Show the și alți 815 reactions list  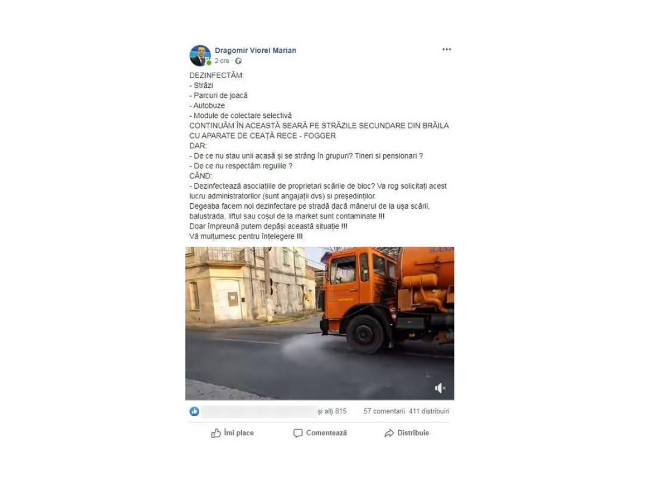point(332,411)
